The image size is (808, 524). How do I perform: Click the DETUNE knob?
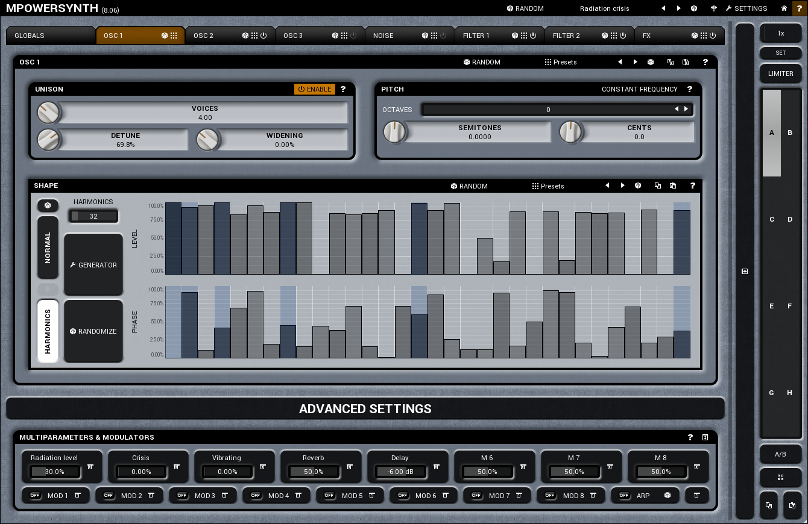click(48, 140)
